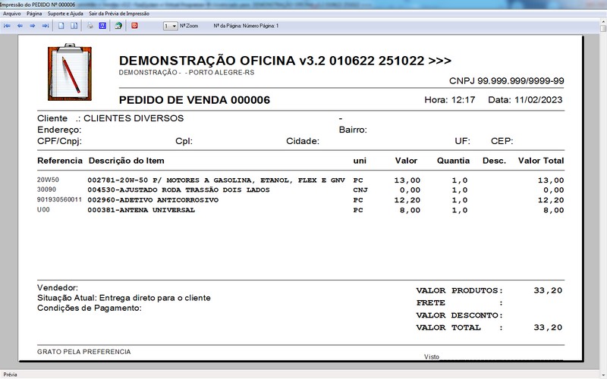607x379 pixels.
Task: Open the Arquivo menu
Action: [x=12, y=14]
